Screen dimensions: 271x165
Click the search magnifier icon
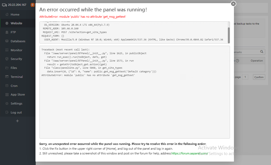[261, 52]
